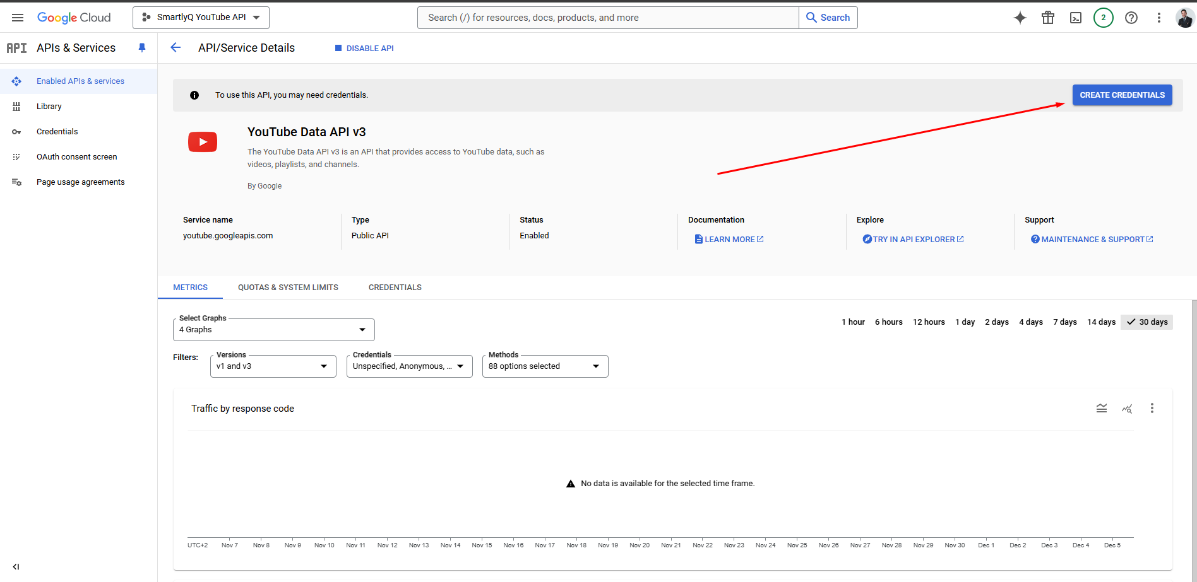This screenshot has width=1197, height=582.
Task: Open Metrics Explorer chart icon
Action: [1127, 409]
